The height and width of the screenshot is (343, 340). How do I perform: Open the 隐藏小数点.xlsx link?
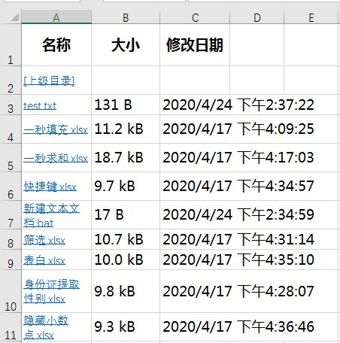point(46,327)
